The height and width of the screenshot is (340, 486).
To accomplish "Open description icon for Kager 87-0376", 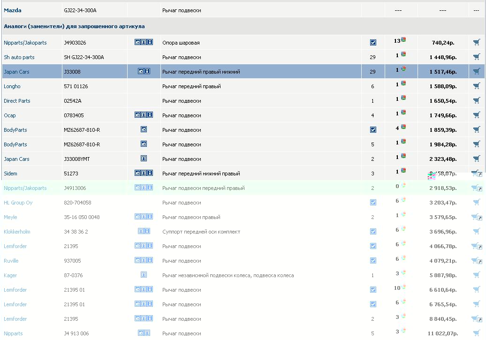I will point(144,275).
